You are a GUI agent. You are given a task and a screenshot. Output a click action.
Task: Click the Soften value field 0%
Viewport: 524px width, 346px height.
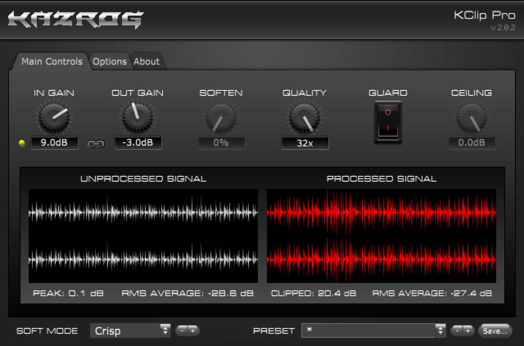click(222, 143)
